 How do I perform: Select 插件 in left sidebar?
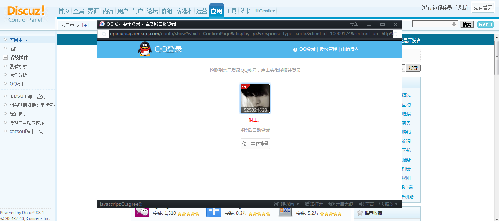(x=14, y=49)
